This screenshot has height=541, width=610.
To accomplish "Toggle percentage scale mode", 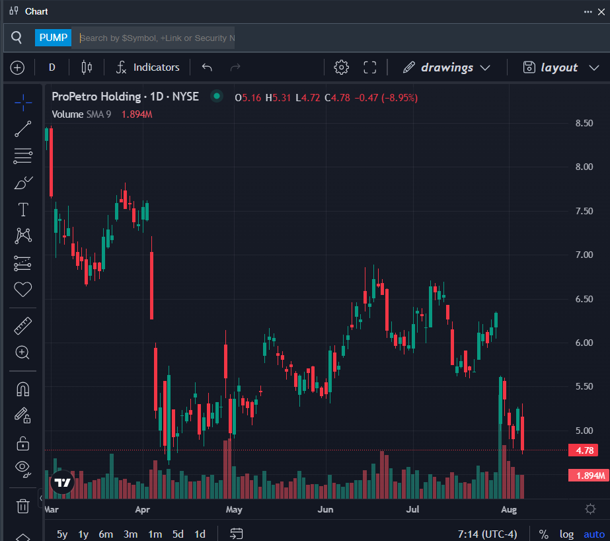I will point(543,534).
